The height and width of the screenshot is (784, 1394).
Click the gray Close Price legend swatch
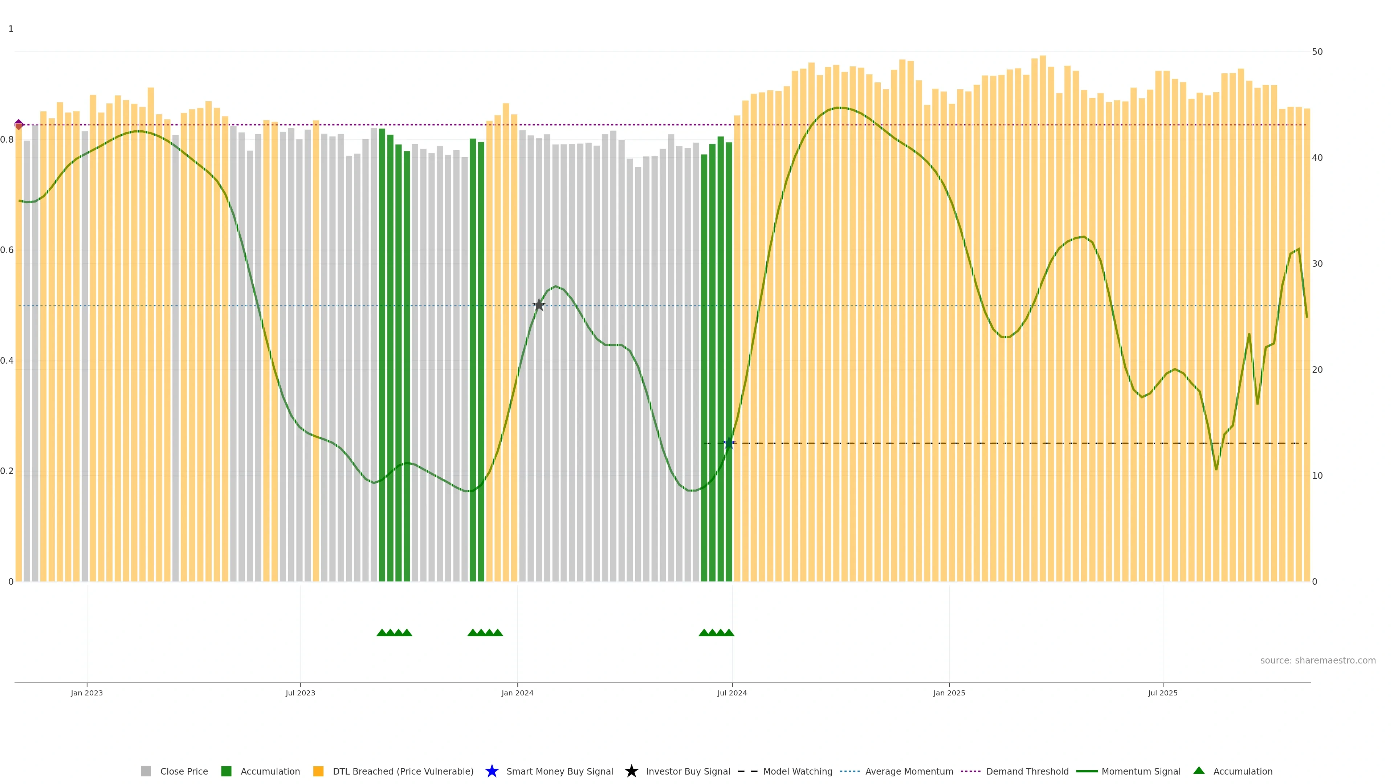pos(146,771)
